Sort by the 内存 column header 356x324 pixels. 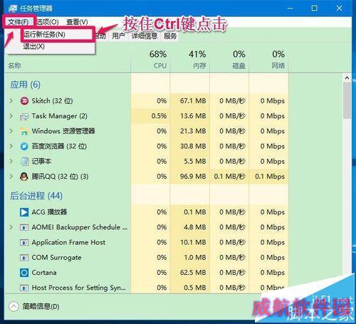190,59
